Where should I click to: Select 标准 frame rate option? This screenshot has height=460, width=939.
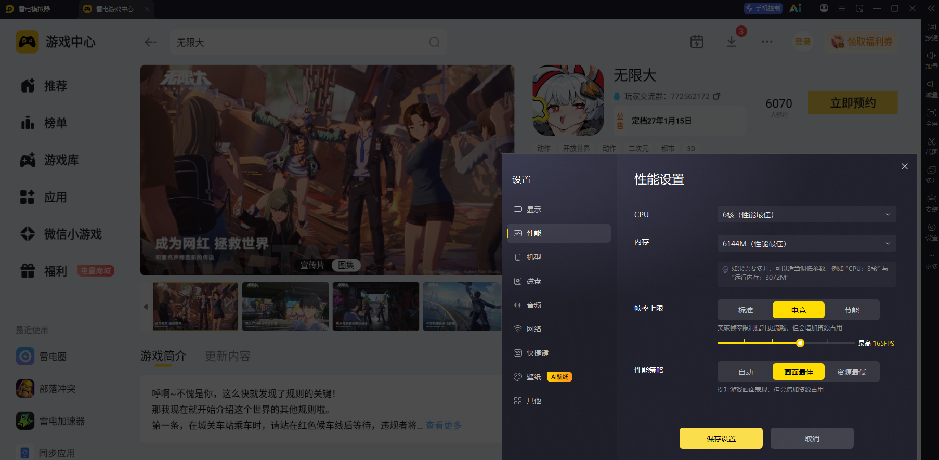[745, 310]
